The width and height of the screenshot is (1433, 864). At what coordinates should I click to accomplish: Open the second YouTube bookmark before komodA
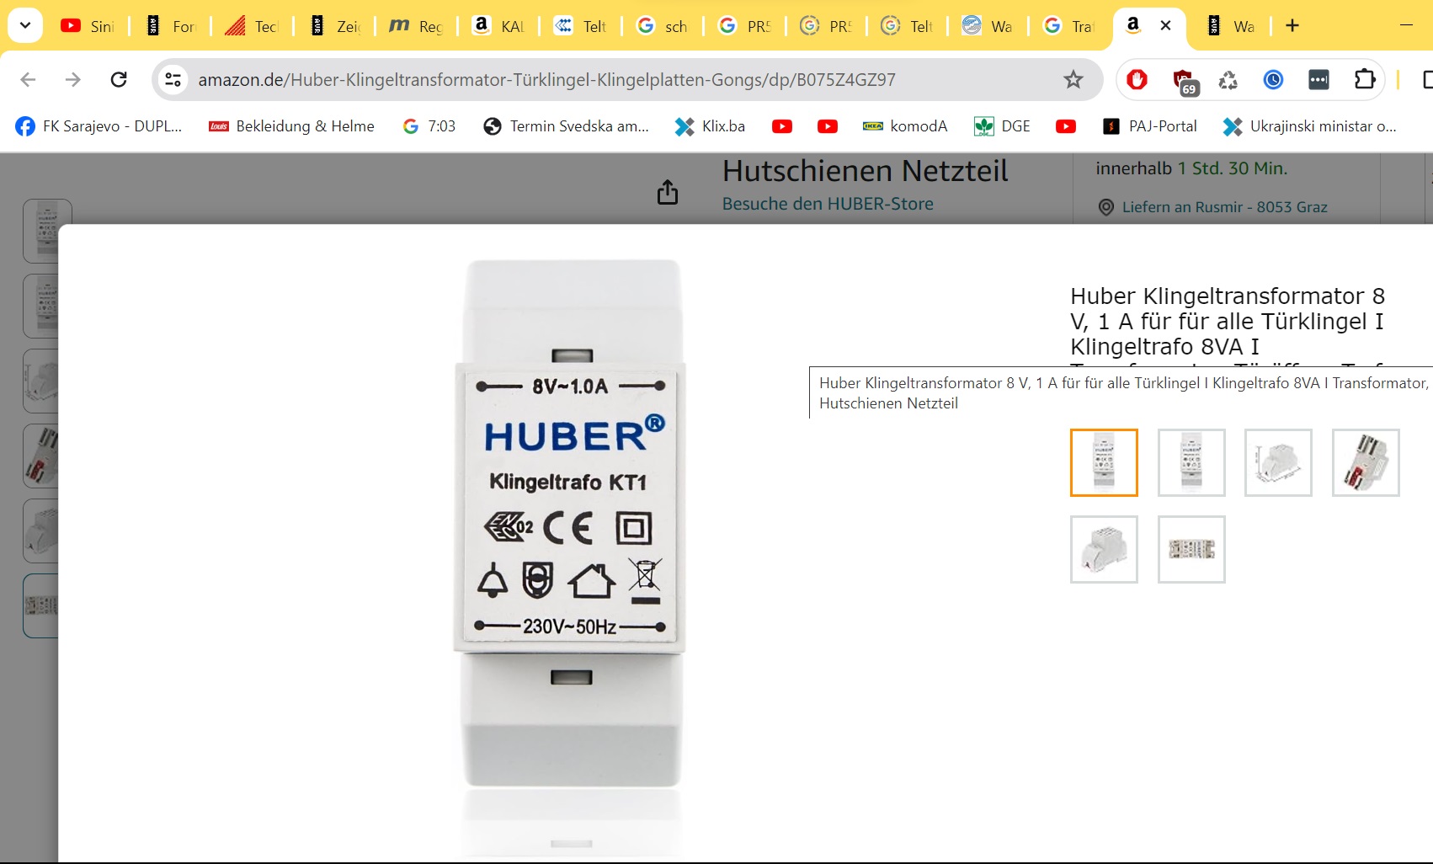pos(828,126)
